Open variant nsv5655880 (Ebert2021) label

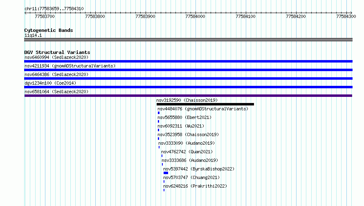(x=184, y=117)
